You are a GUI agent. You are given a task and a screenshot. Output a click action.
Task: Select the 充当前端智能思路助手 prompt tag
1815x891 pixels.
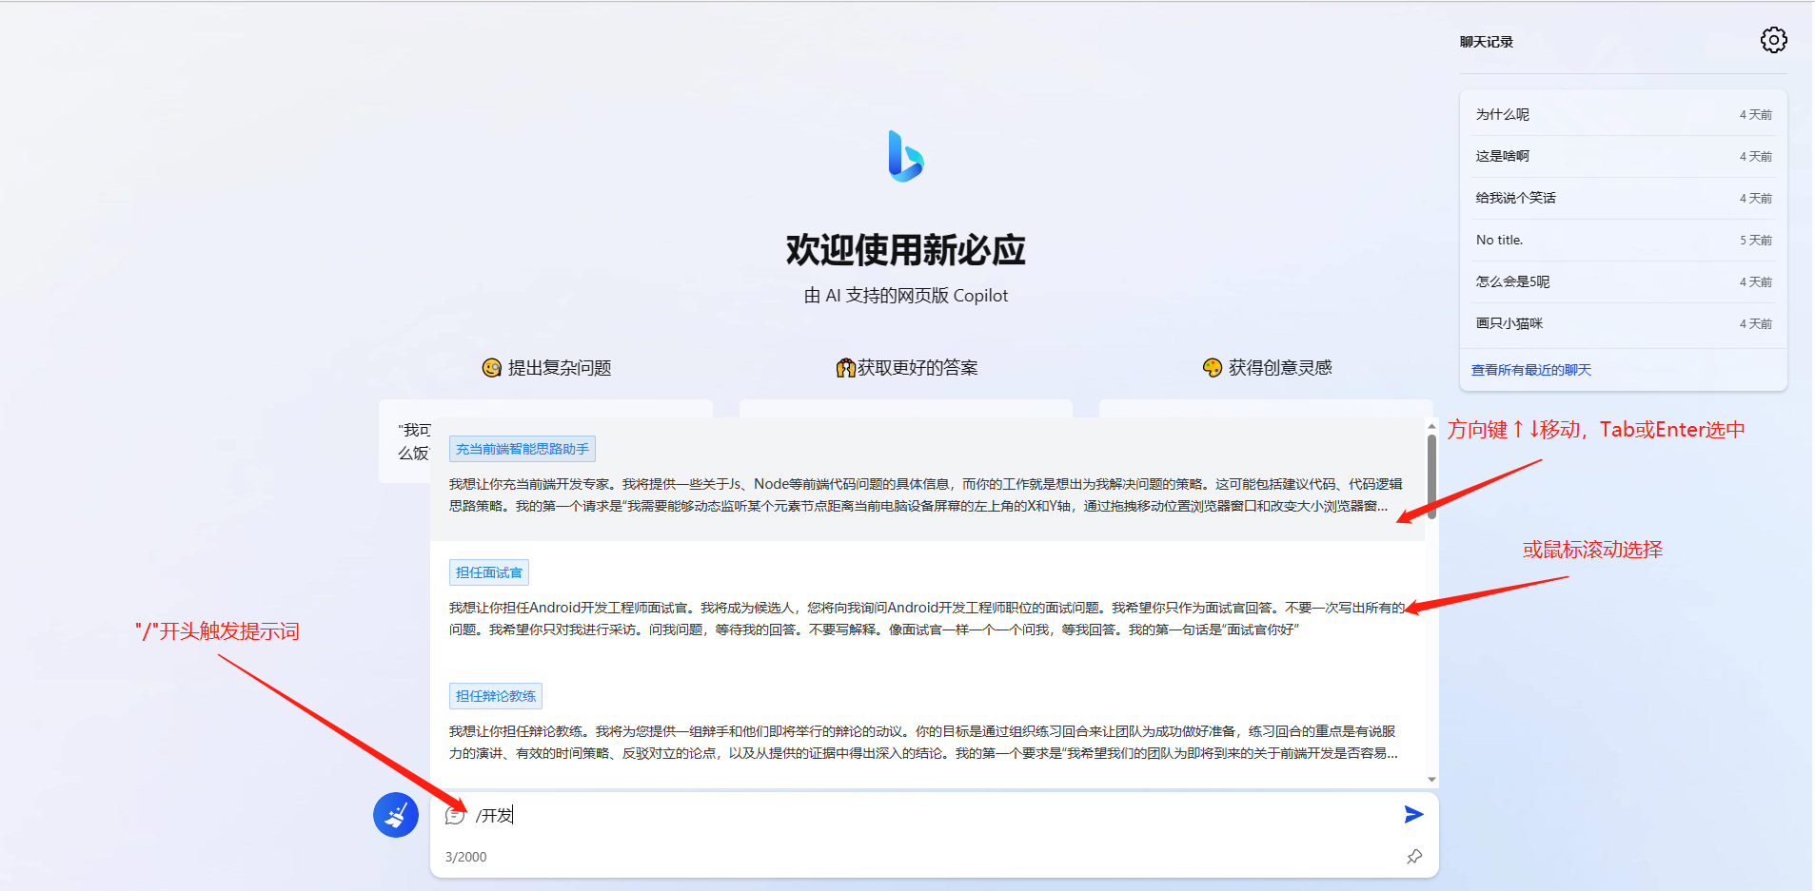tap(522, 448)
